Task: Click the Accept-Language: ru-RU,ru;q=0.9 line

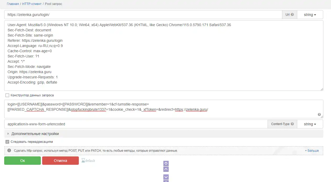Action: [35, 46]
